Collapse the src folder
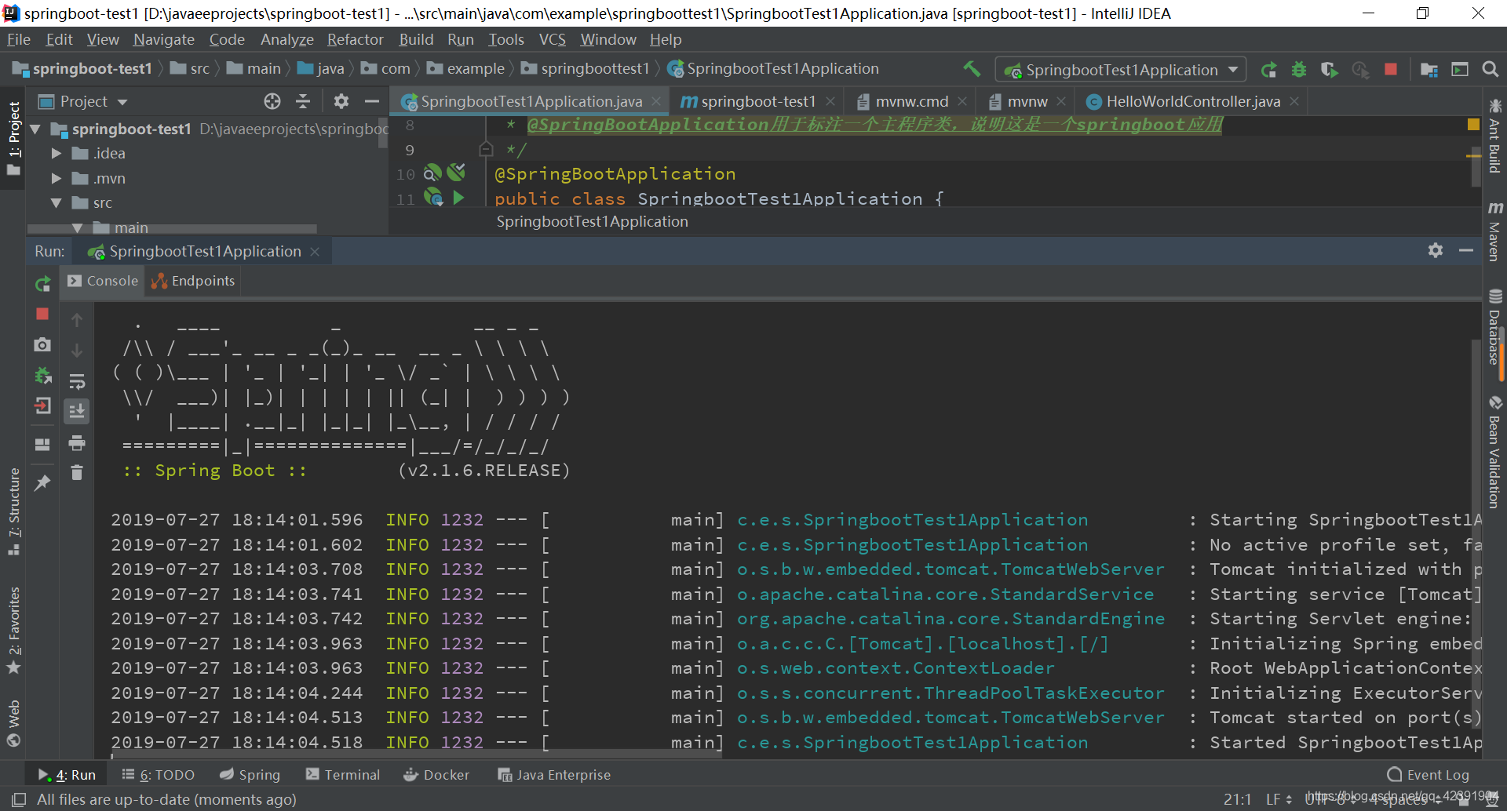Screen dimensions: 1507x811 click(x=56, y=203)
